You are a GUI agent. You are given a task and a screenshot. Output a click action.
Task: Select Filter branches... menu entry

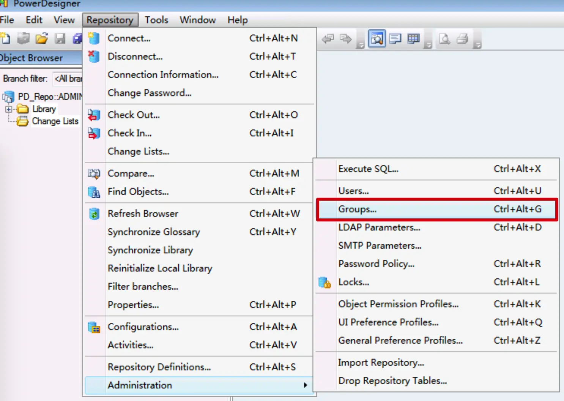(200, 286)
